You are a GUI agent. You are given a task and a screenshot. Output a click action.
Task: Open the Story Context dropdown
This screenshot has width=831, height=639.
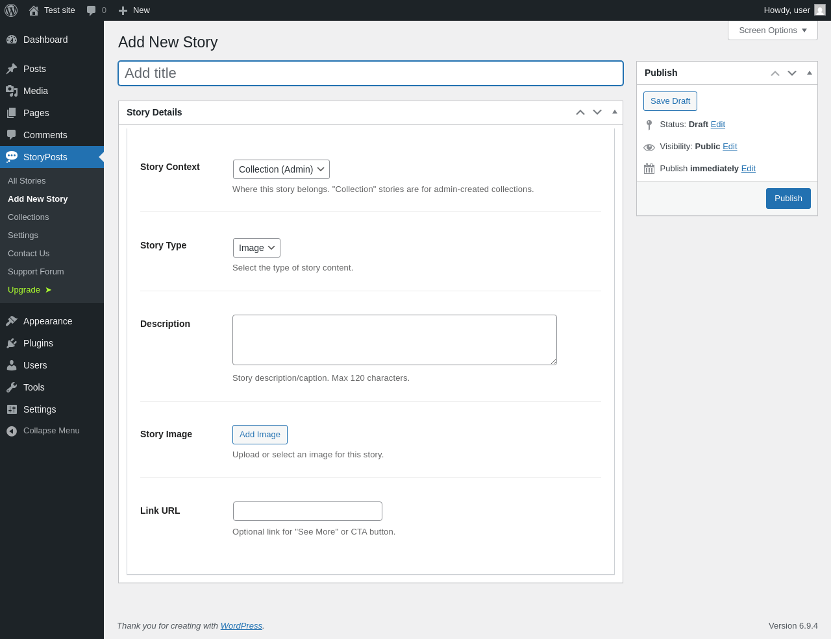click(x=281, y=169)
